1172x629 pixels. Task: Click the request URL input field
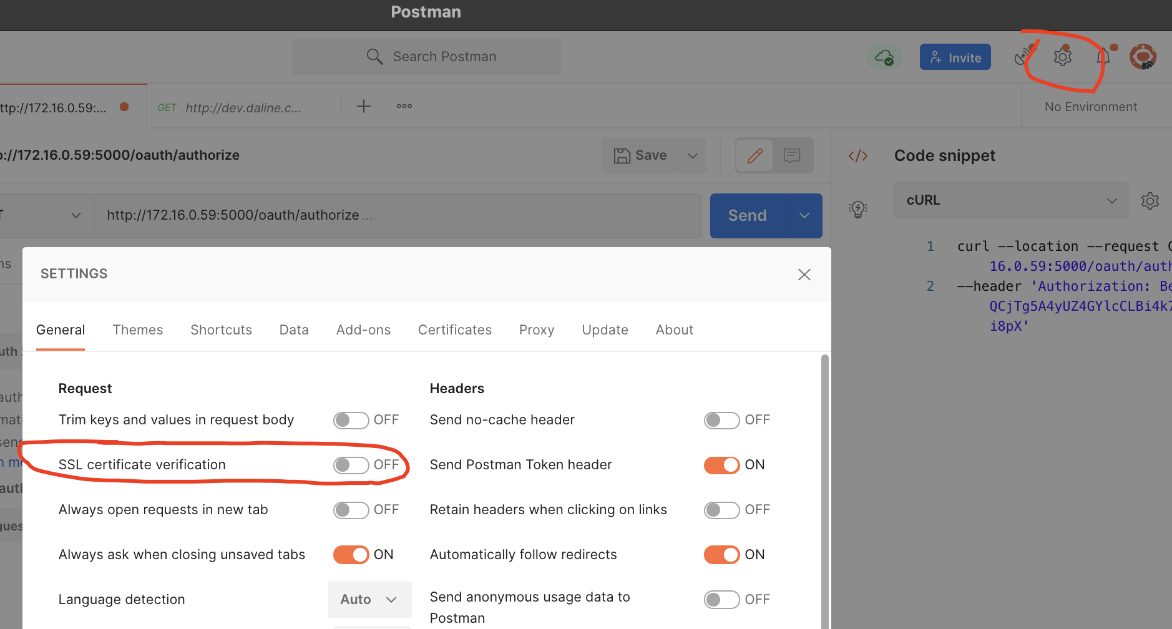398,215
